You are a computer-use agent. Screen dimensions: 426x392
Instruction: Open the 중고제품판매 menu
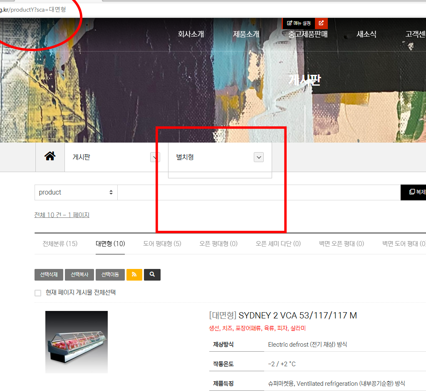click(308, 34)
